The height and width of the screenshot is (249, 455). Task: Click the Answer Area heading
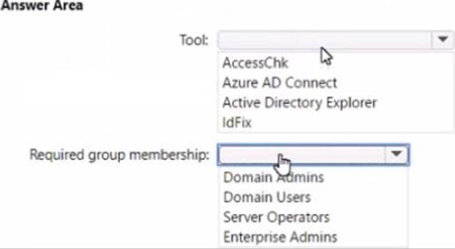42,5
